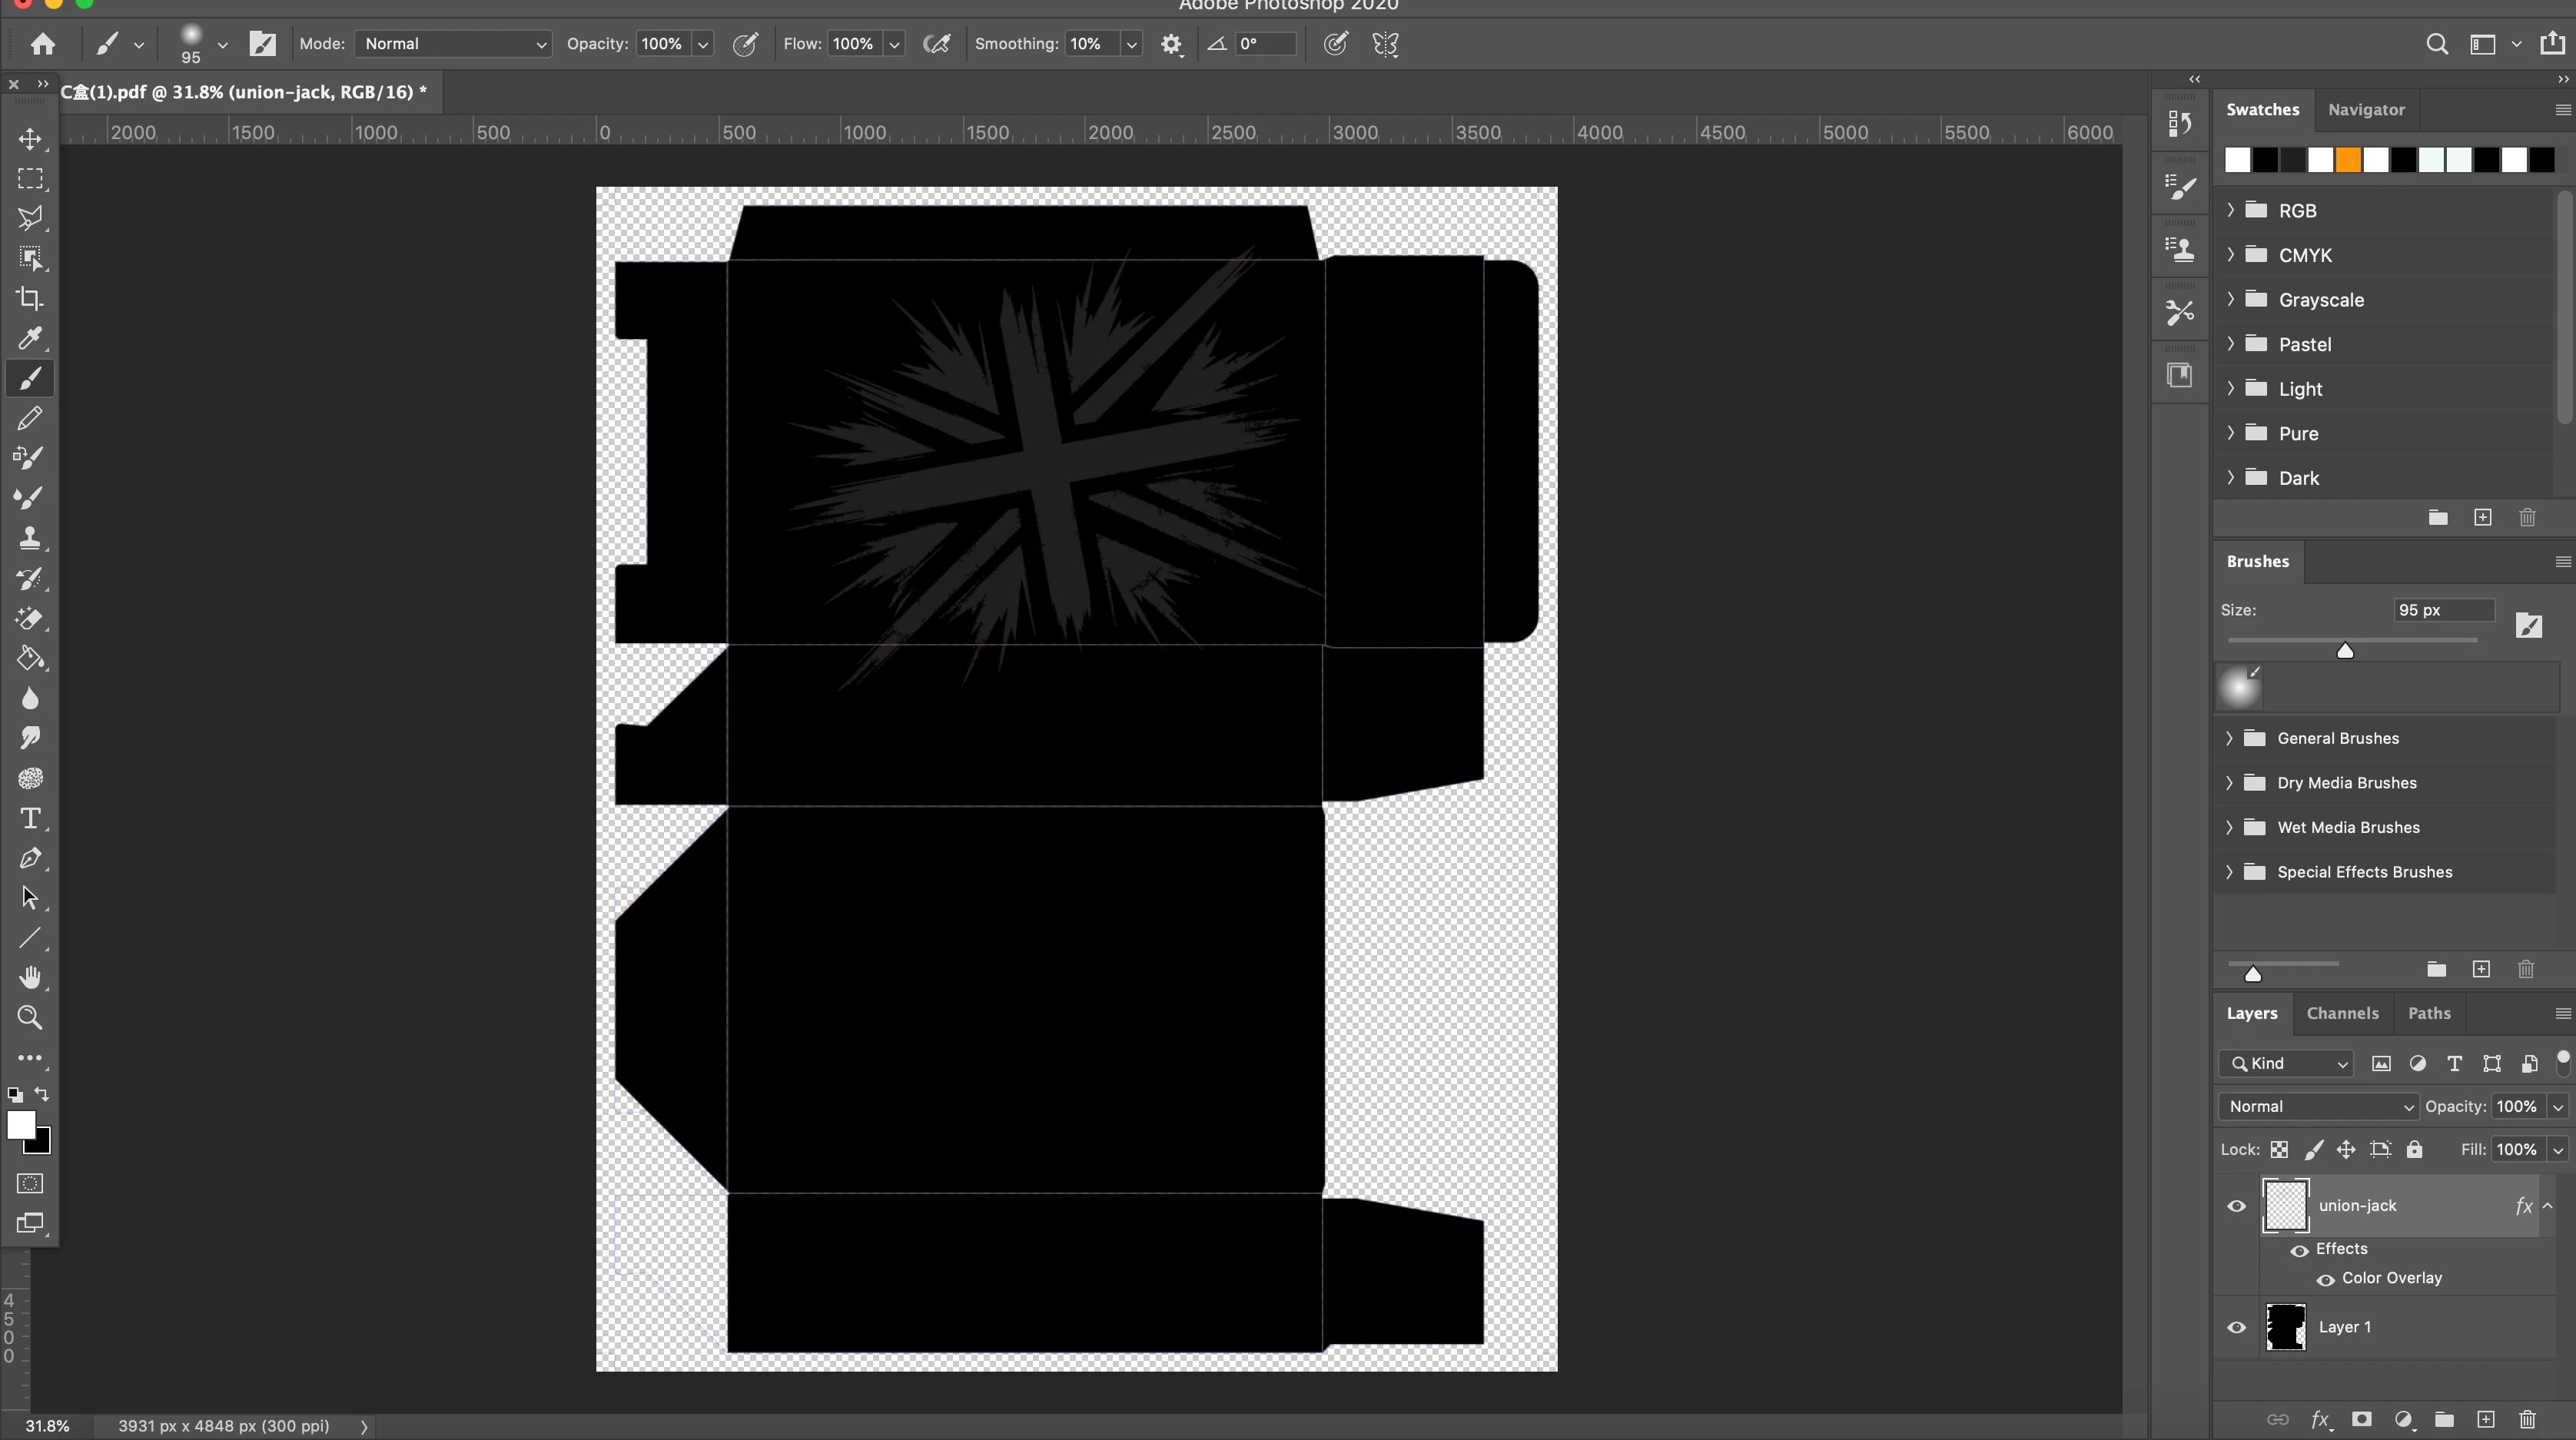Open the brush Mode dropdown
The image size is (2576, 1440).
(453, 44)
